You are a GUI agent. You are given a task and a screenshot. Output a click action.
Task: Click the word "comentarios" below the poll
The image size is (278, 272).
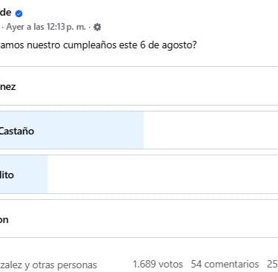pos(231,264)
